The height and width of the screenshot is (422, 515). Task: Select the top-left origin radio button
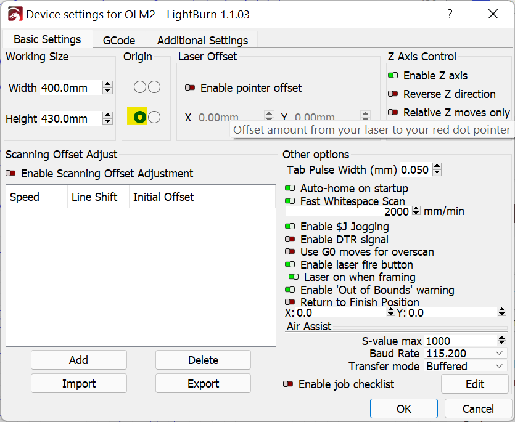pyautogui.click(x=140, y=87)
